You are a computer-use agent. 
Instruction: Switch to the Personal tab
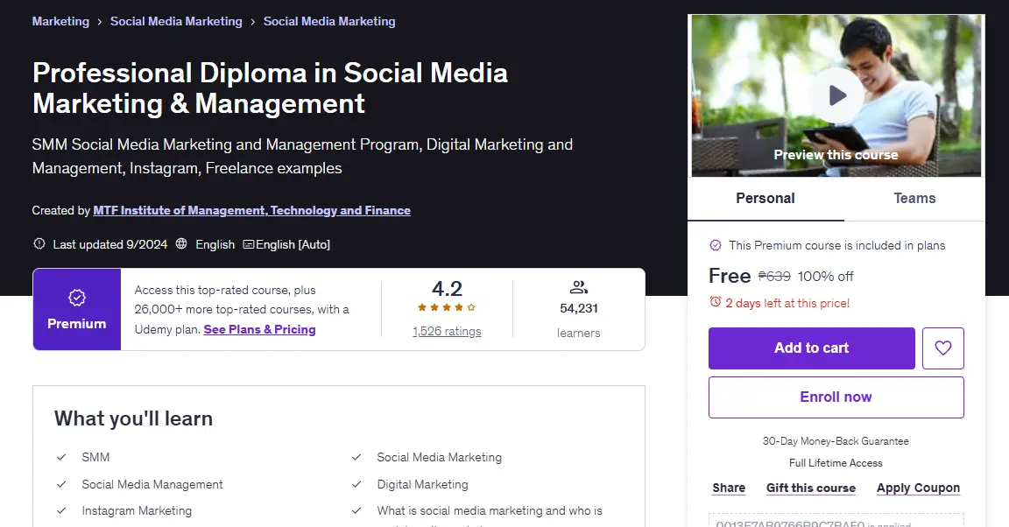(x=766, y=198)
